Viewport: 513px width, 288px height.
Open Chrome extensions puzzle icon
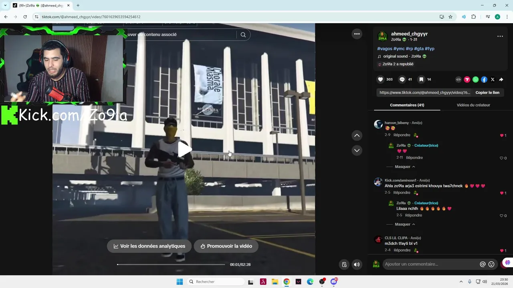tap(474, 17)
